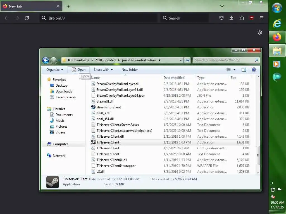Screen dimensions: 286x214
Task: Click Firefox Reload page button
Action: (27, 18)
